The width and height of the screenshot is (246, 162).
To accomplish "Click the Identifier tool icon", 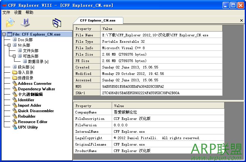I will coord(15,100).
